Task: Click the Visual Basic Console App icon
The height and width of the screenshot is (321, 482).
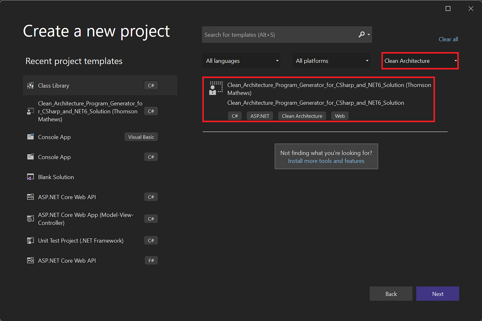Action: (30, 136)
